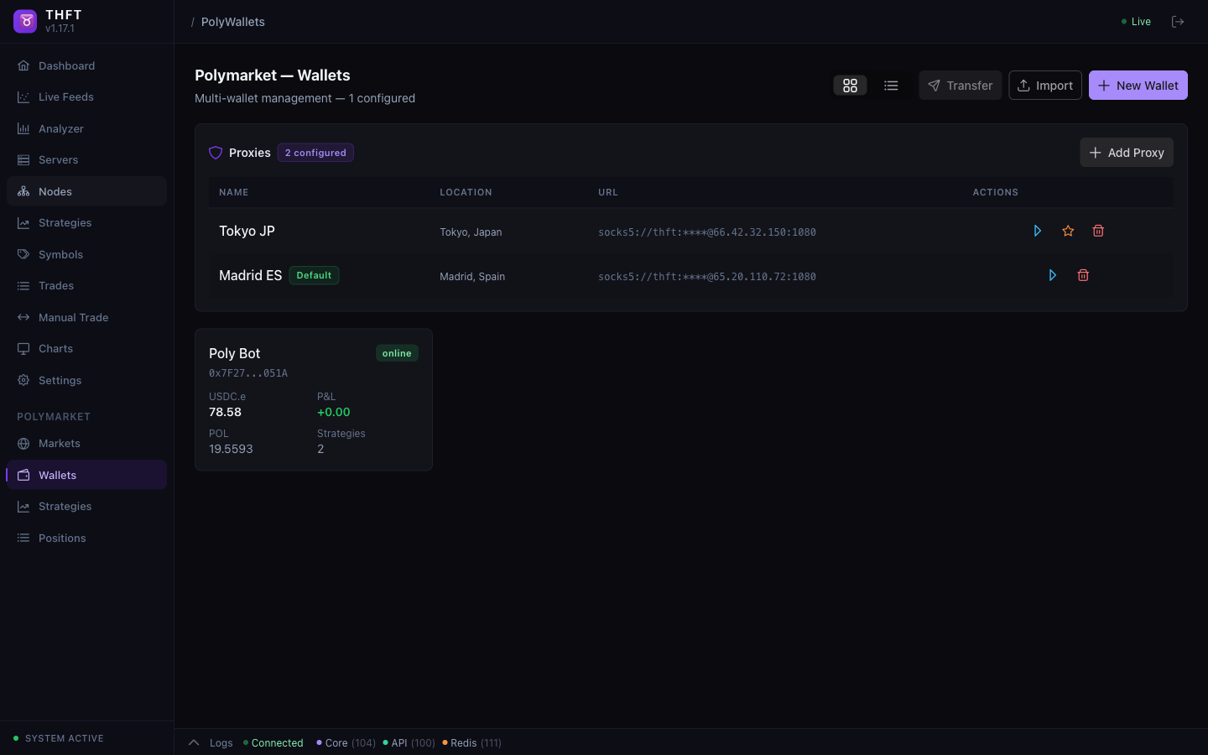Select the Analyzer icon in sidebar
1208x755 pixels.
click(24, 128)
